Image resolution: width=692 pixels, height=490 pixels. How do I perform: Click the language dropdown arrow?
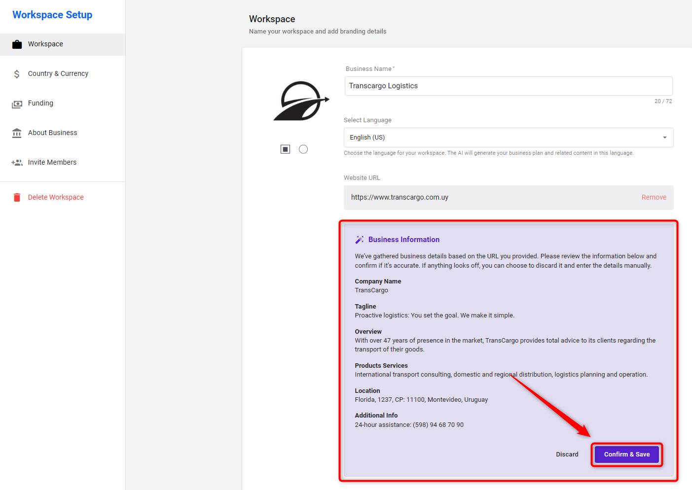(x=664, y=138)
